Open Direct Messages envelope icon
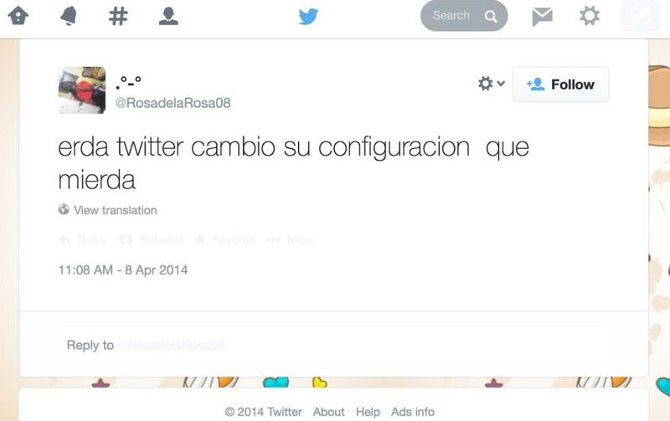Image resolution: width=670 pixels, height=421 pixels. [542, 17]
